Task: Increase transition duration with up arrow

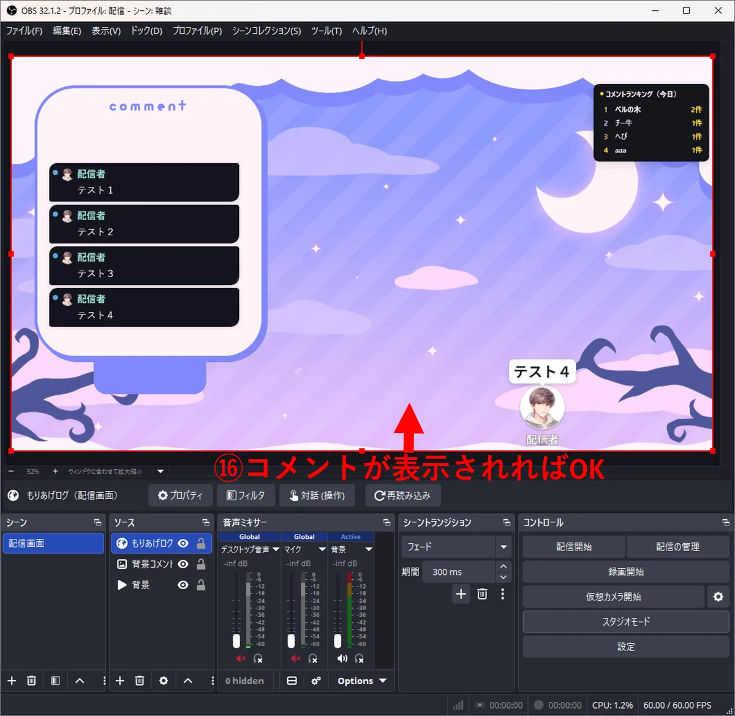Action: (x=503, y=566)
